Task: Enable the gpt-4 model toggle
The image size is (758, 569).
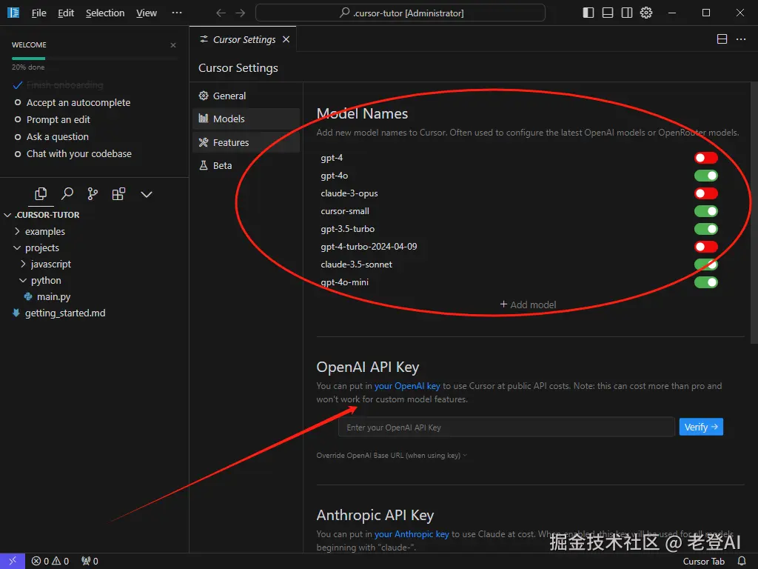Action: 705,158
